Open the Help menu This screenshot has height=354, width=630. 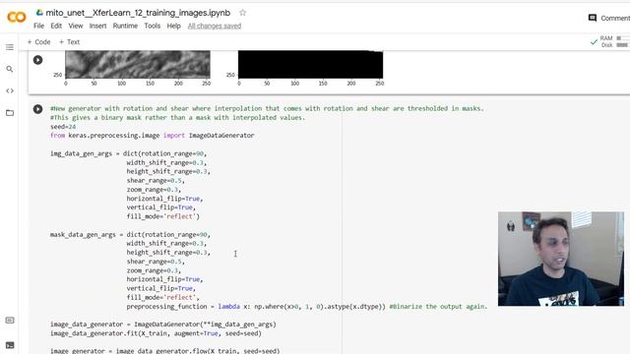click(173, 26)
